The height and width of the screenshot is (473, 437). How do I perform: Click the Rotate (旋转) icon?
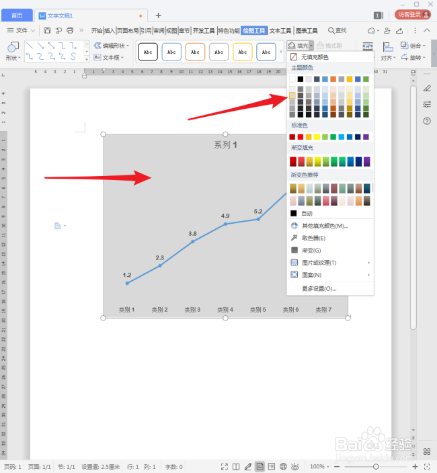click(405, 57)
